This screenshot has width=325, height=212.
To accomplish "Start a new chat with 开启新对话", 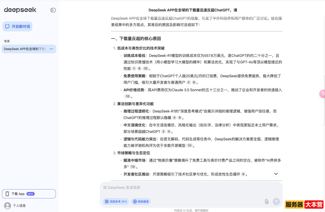I will click(x=17, y=26).
